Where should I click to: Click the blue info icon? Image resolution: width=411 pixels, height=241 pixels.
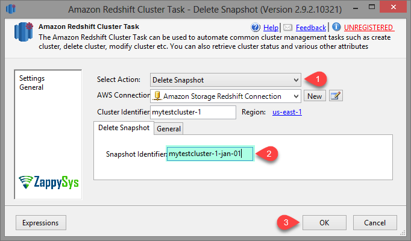[x=336, y=27]
